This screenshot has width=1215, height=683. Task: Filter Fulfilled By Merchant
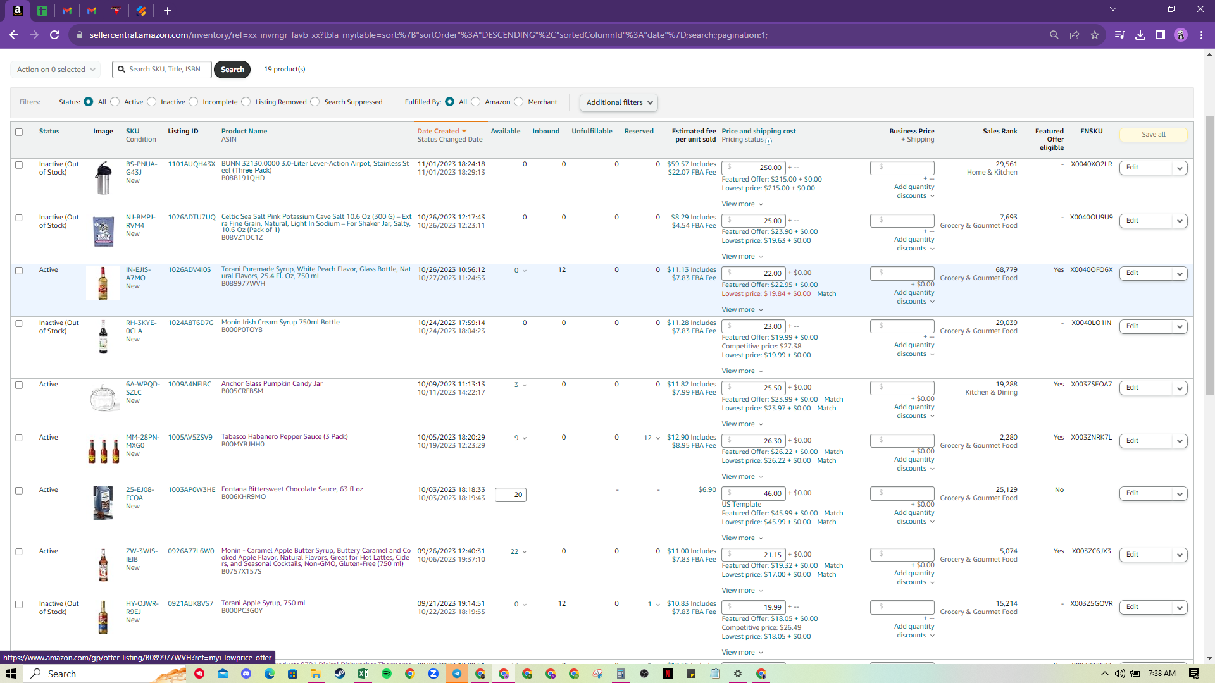click(x=519, y=102)
